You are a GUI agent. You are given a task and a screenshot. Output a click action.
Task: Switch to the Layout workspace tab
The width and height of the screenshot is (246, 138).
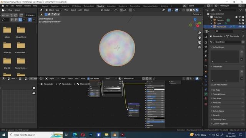pos(45,6)
